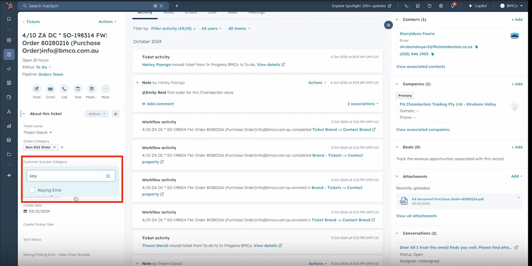Click the Note icon under ticket title
The width and height of the screenshot is (532, 266).
point(37,89)
